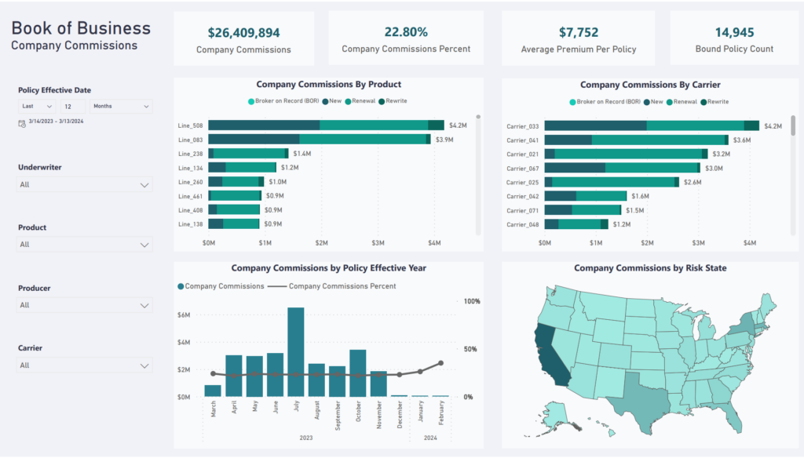This screenshot has height=458, width=804.
Task: Toggle the Company Commissions legend marker
Action: point(181,286)
